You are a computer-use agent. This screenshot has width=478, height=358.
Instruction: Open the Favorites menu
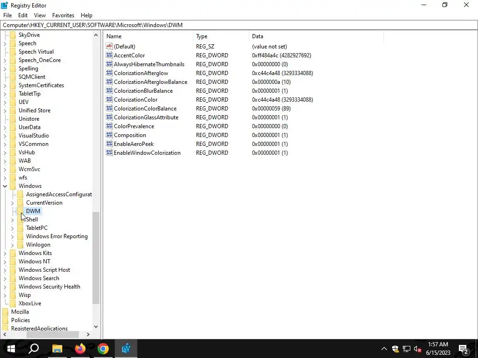[x=63, y=15]
